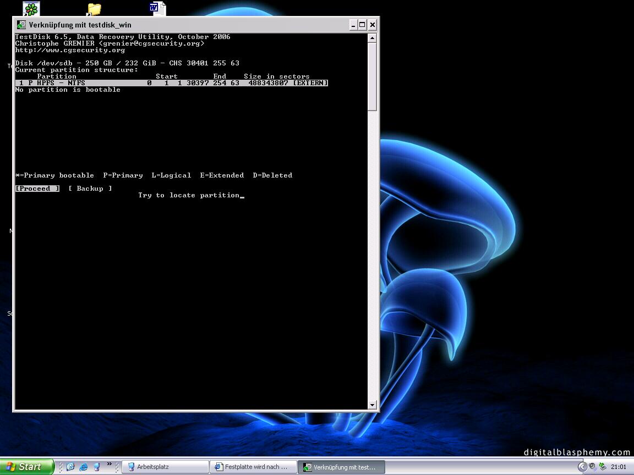Click the 'No partition is bootable' message
Image resolution: width=634 pixels, height=475 pixels.
tap(68, 90)
